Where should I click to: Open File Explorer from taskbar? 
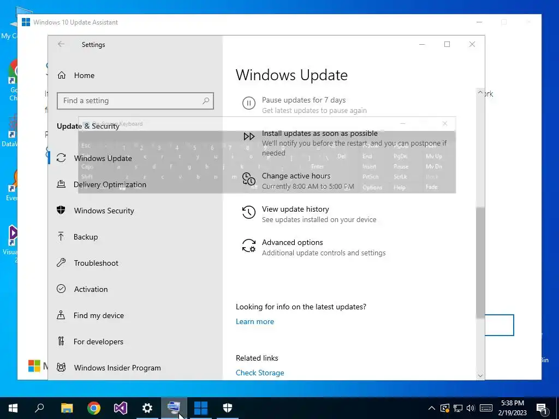pyautogui.click(x=67, y=408)
